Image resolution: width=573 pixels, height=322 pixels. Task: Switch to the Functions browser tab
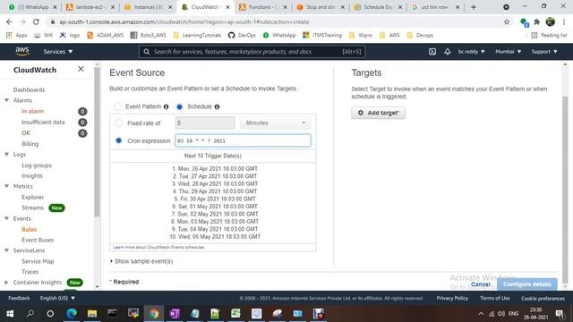pos(263,7)
